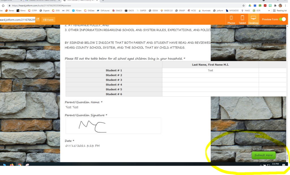Open the DOE bookmark
This screenshot has width=290, height=175.
click(x=56, y=11)
